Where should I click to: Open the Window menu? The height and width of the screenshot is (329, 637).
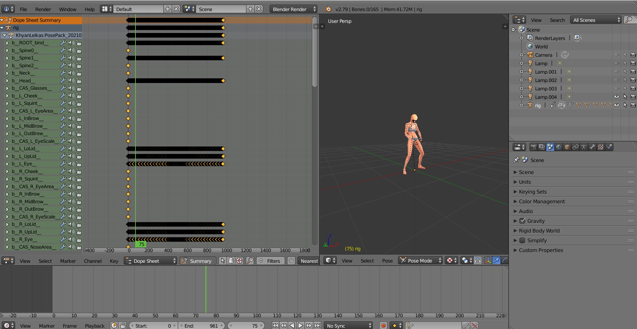[68, 9]
